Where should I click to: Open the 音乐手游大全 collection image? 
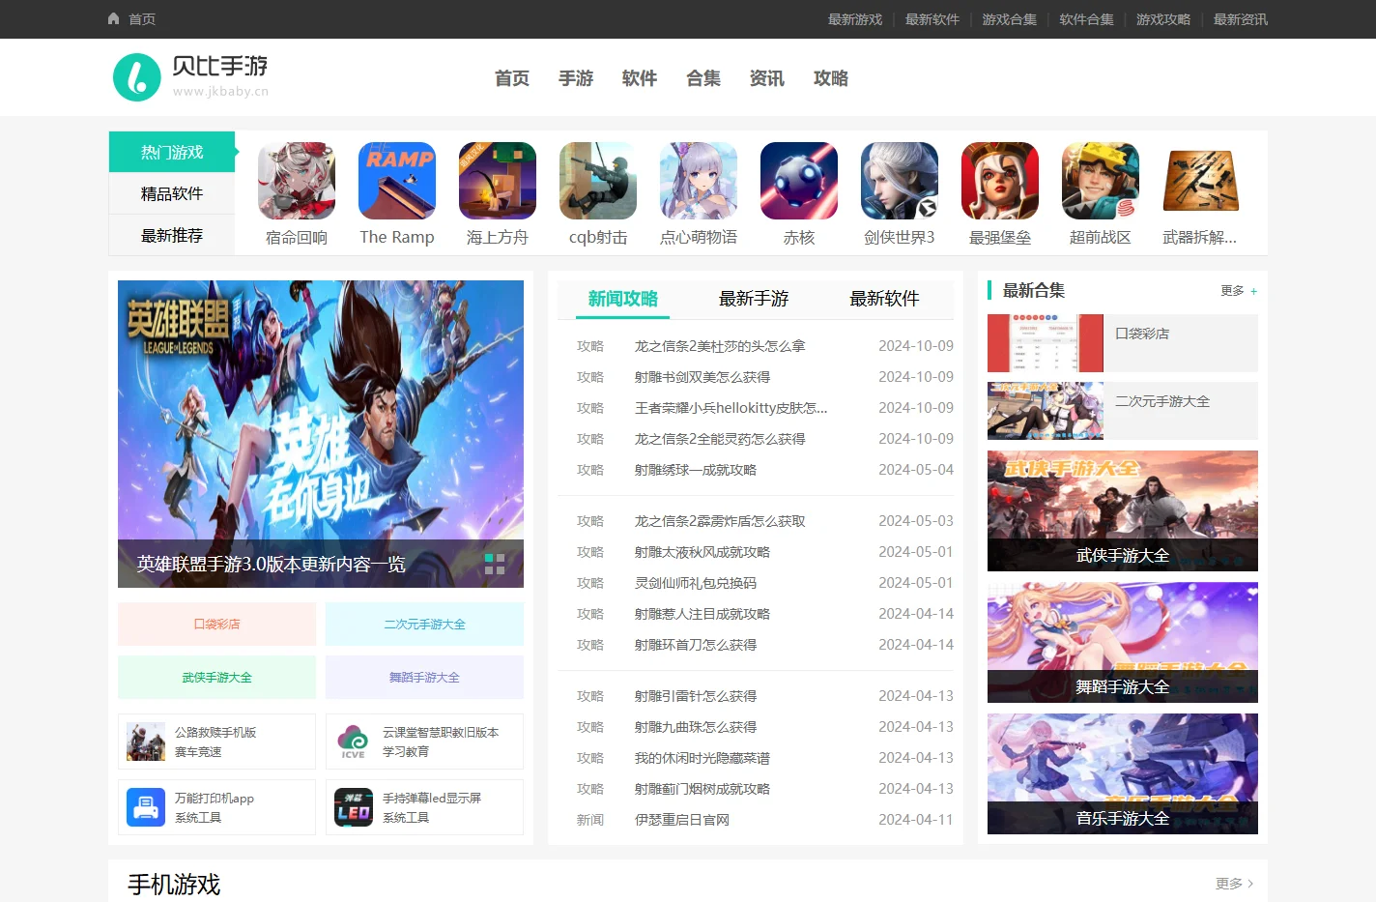[1123, 773]
